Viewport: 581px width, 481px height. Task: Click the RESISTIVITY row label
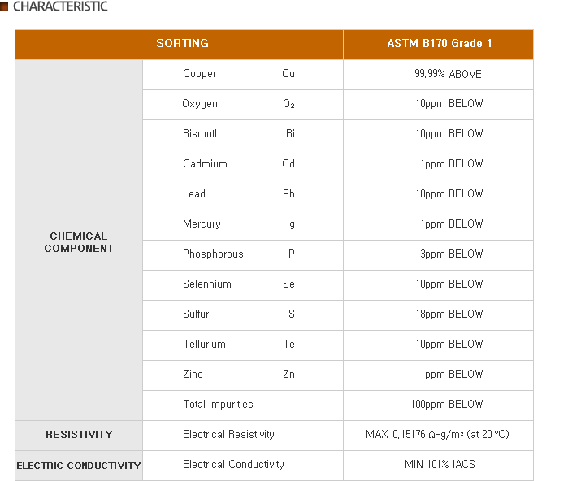coord(79,435)
